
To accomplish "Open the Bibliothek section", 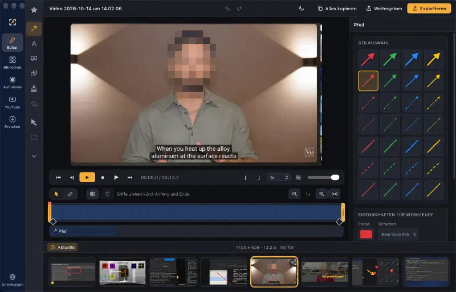I will point(12,63).
